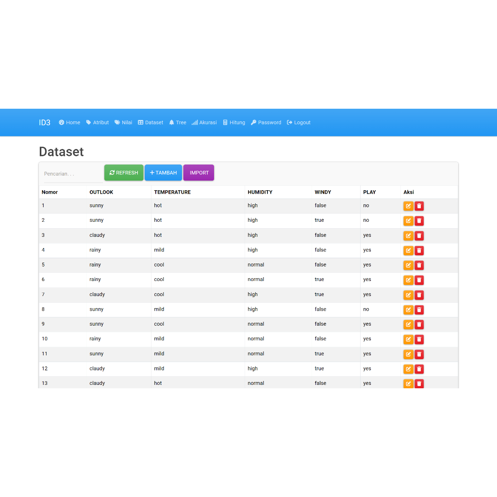
Task: Select Dataset in the navigation bar
Action: [x=150, y=122]
